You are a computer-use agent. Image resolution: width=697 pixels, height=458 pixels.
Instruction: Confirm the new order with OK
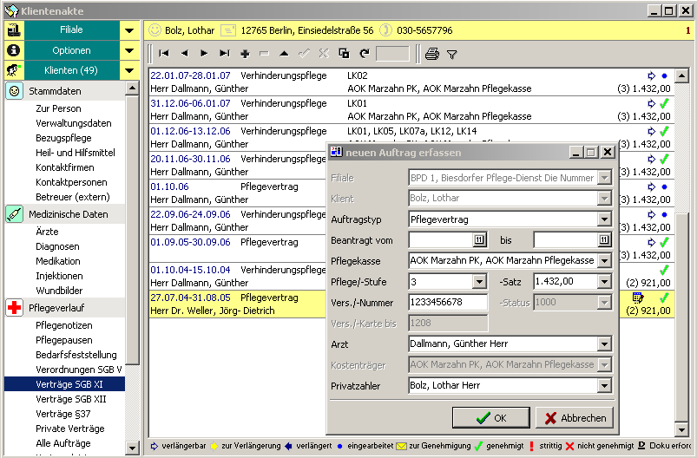pyautogui.click(x=491, y=417)
